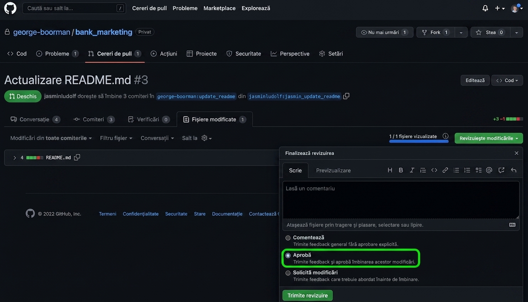
Task: Open the Securitate repository tab
Action: [244, 54]
